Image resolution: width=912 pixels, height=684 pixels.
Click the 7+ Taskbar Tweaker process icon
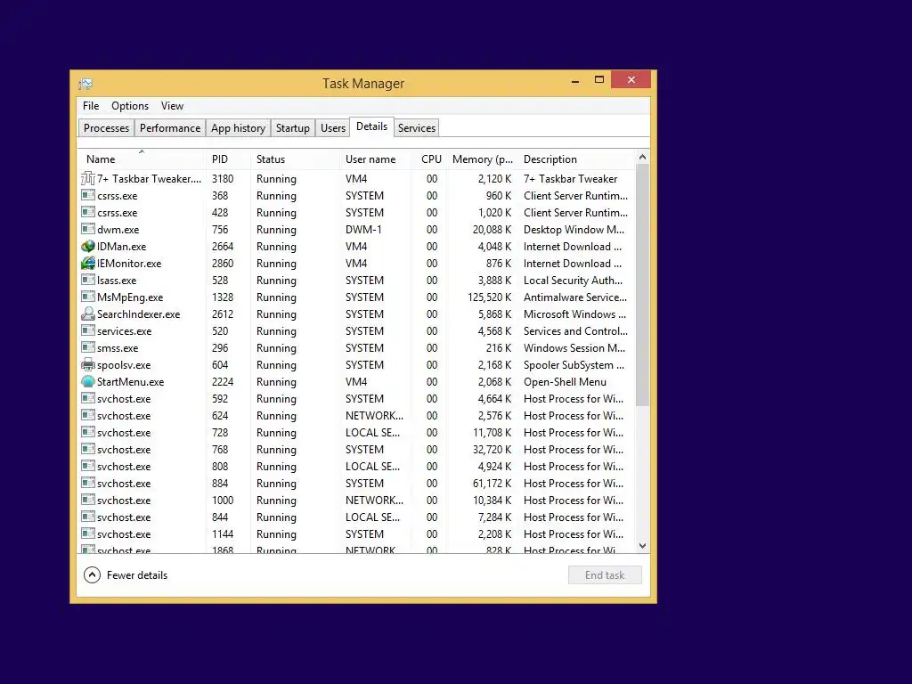tap(88, 178)
